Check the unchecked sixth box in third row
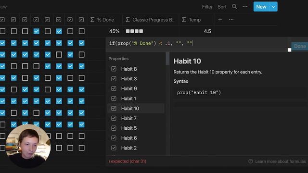This screenshot has width=308, height=173. pyautogui.click(x=59, y=54)
